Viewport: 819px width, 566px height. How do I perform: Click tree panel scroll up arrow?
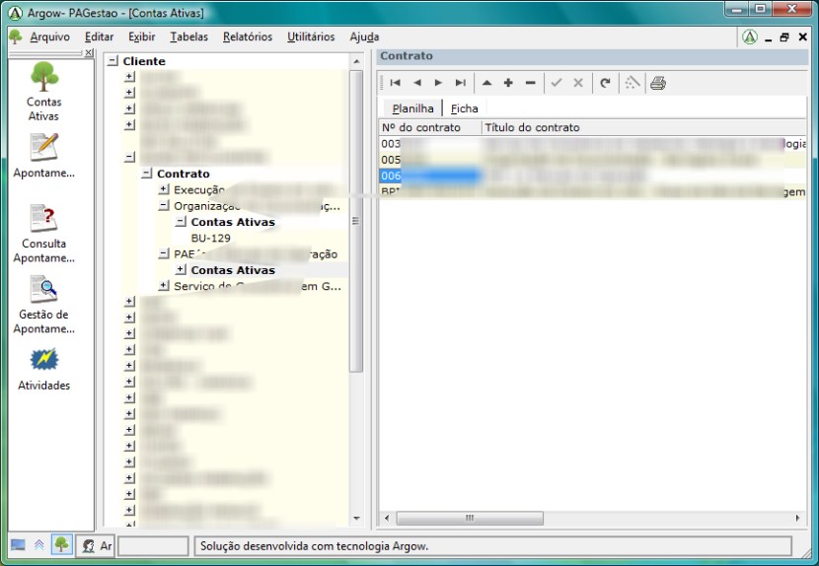coord(356,61)
